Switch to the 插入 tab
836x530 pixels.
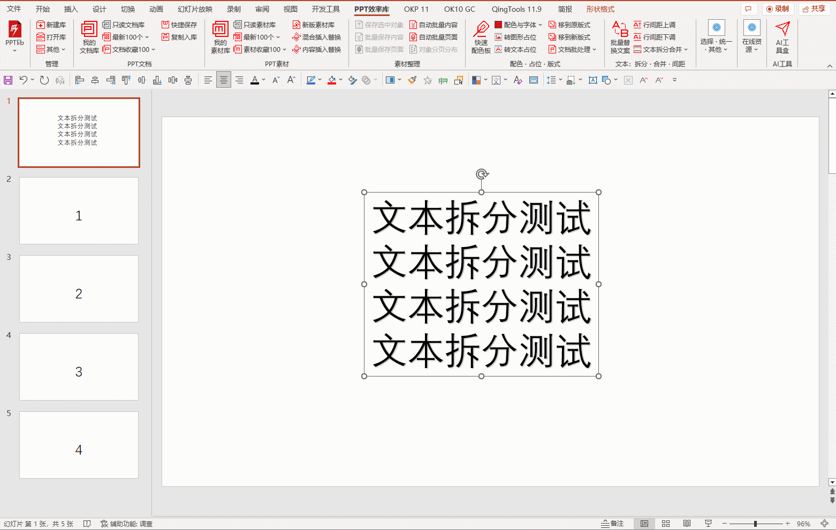click(x=71, y=9)
